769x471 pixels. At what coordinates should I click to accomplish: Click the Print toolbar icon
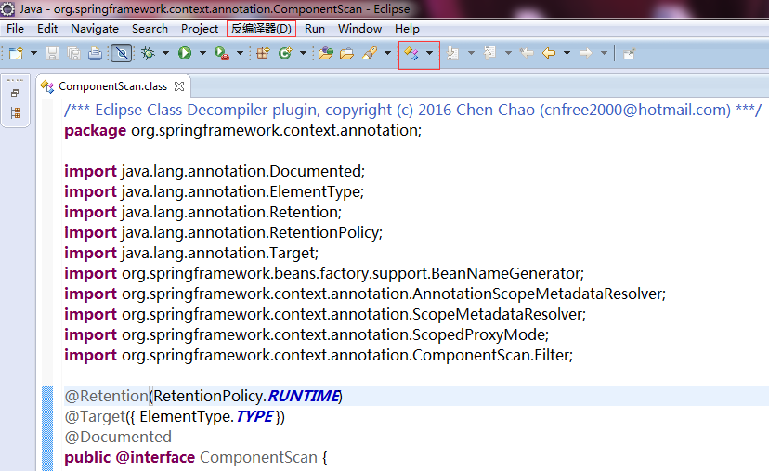[95, 53]
